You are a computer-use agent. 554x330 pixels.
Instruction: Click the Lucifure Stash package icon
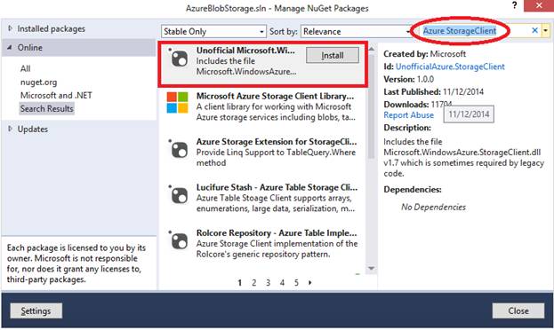click(x=179, y=195)
